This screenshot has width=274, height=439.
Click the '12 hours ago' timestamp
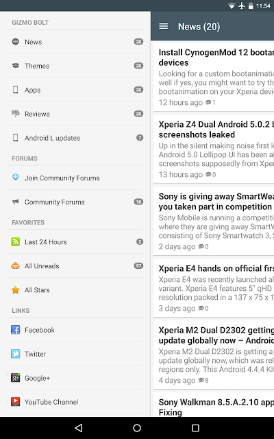181,102
